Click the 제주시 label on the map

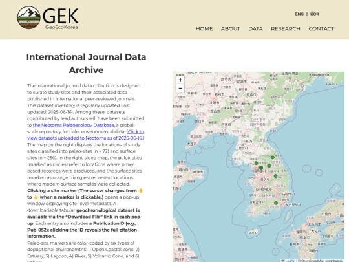(x=253, y=233)
